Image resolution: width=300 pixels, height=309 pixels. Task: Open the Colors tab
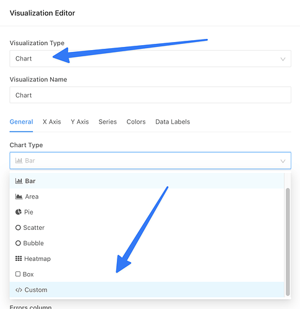tap(136, 122)
